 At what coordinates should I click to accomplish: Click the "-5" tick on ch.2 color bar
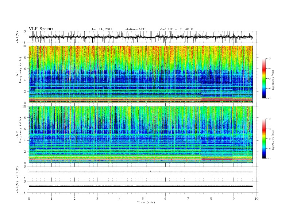tap(269, 139)
